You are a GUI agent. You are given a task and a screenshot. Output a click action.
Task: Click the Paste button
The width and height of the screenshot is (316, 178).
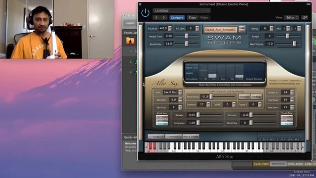(204, 18)
